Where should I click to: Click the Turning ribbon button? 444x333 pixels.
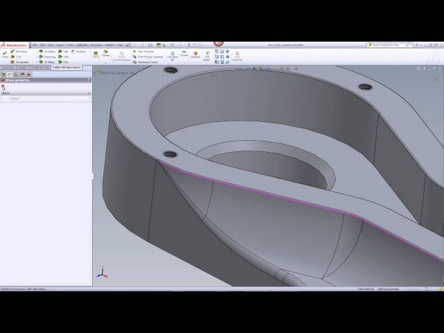pyautogui.click(x=105, y=53)
